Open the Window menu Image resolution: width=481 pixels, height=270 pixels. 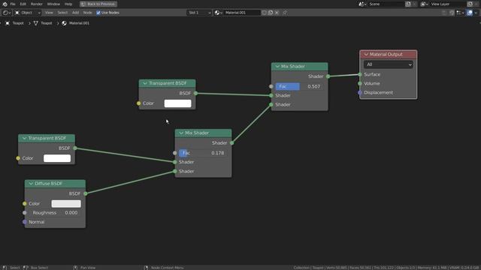(53, 4)
